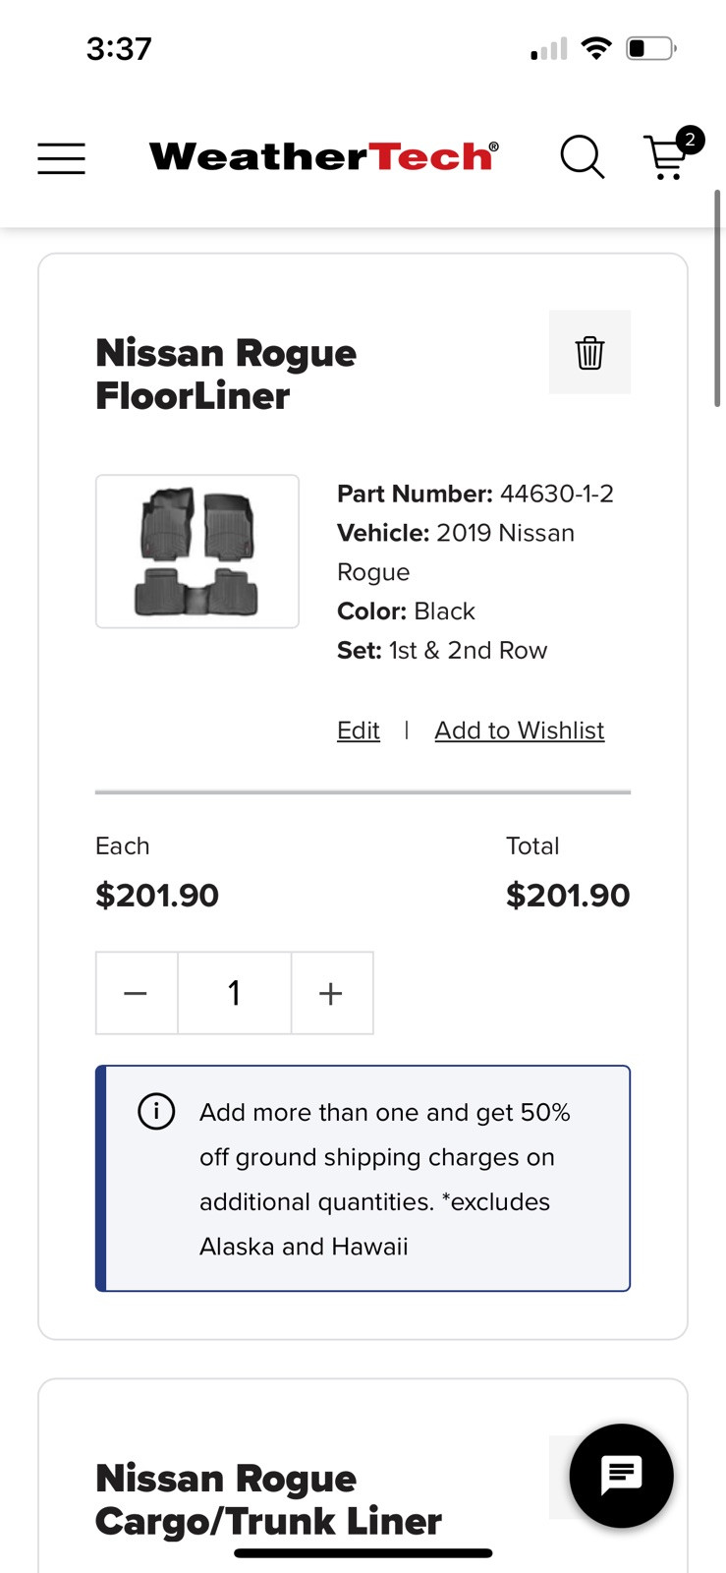Open the hamburger navigation menu
The width and height of the screenshot is (726, 1573).
[x=61, y=158]
